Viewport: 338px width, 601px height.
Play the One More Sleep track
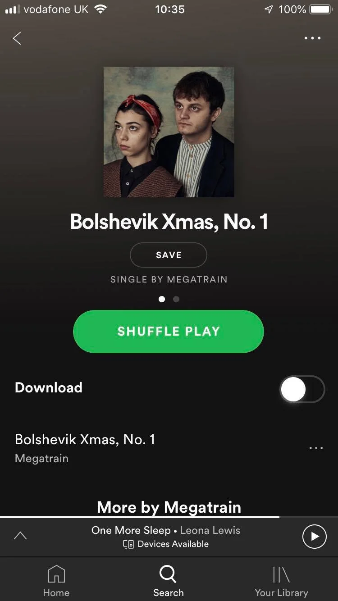tap(314, 536)
